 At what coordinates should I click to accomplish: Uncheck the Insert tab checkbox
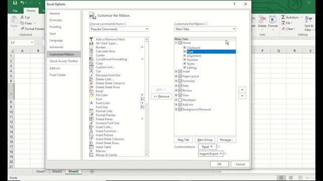[x=180, y=71]
